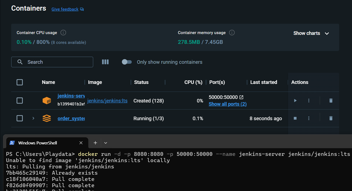Viewport: 352px width, 191px height.
Task: Open the jenkins-server container name link
Action: 71,96
